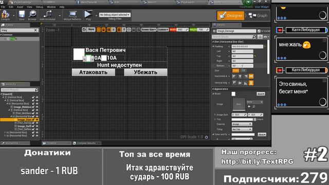Viewport: 329px width, 185px height.
Task: Toggle visibility of Text_Deffence row
Action: [x=37, y=129]
